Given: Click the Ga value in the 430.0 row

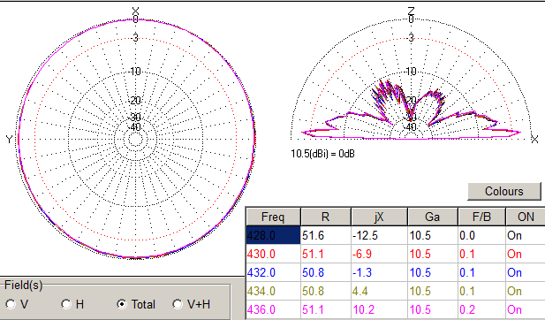Looking at the screenshot, I should coord(433,254).
